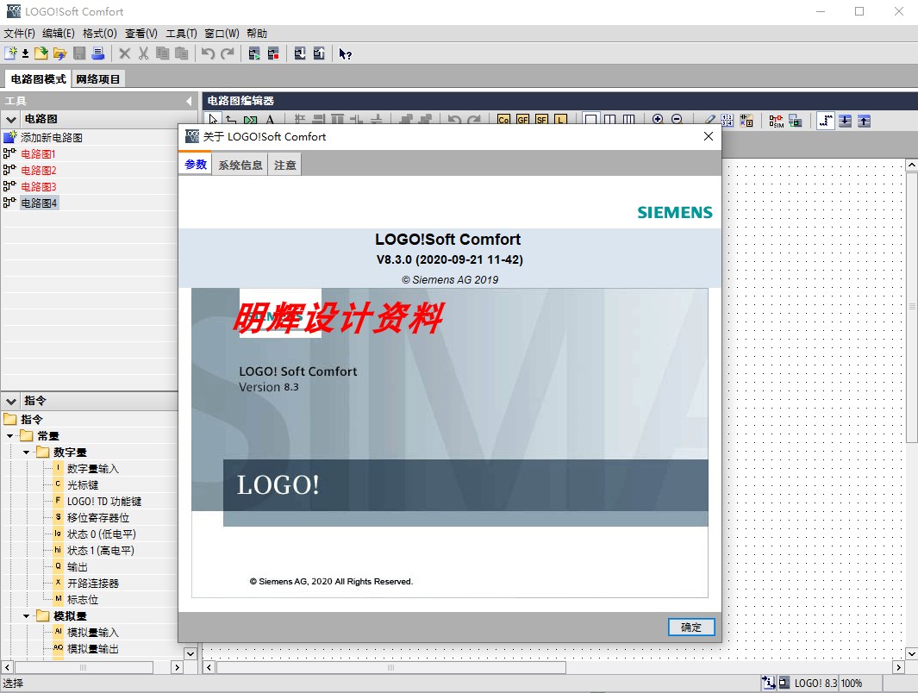Click the paste icon in main toolbar
918x693 pixels.
click(182, 53)
